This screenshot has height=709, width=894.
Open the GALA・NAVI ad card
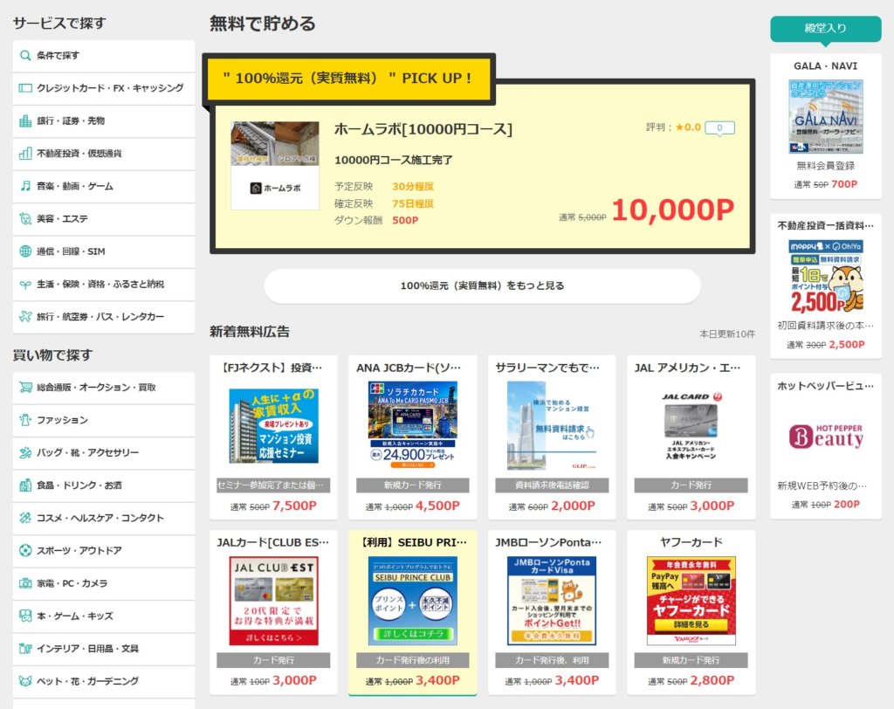point(826,126)
